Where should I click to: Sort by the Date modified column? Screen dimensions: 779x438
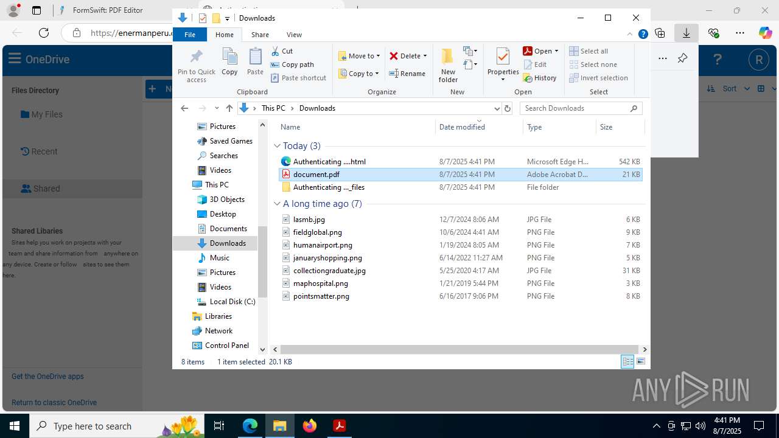pyautogui.click(x=478, y=127)
